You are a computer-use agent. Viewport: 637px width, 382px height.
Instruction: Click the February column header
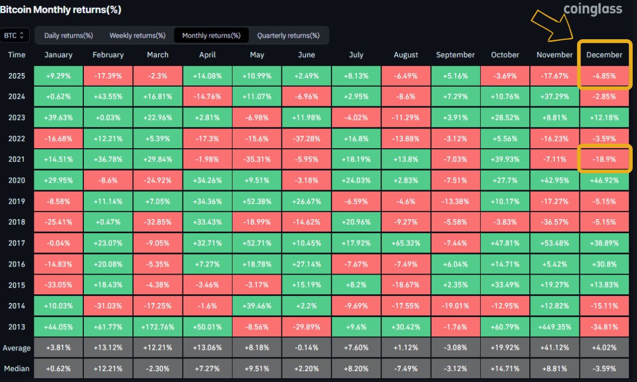(108, 54)
